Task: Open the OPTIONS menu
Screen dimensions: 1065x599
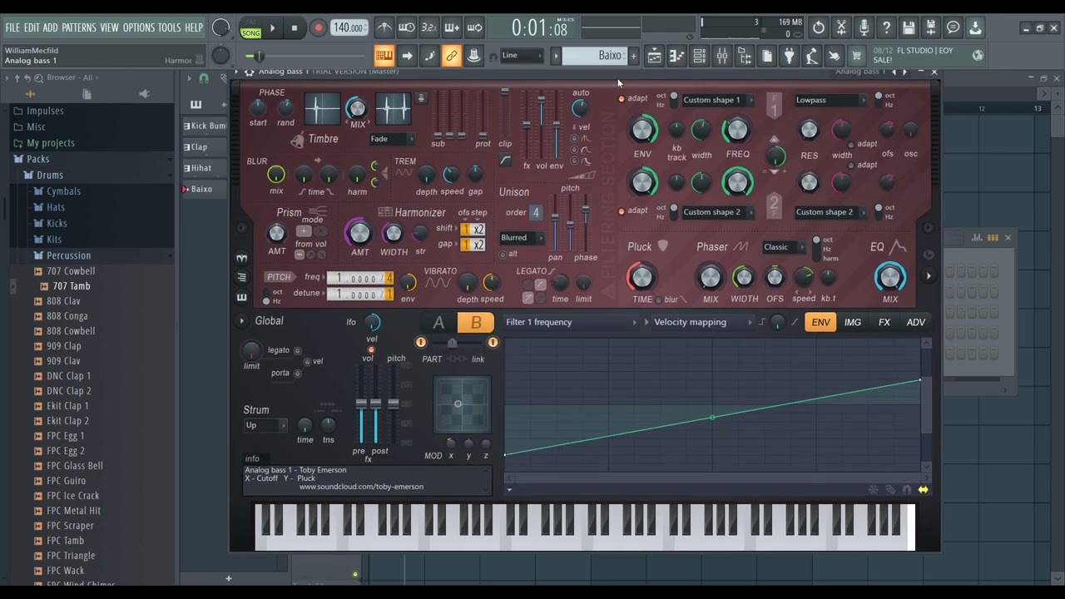Action: pos(139,27)
